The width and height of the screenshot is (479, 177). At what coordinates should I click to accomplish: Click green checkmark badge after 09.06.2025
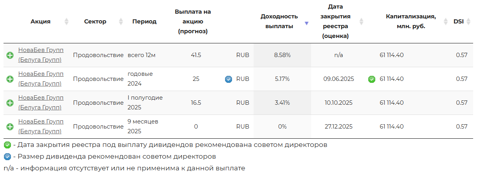point(372,79)
